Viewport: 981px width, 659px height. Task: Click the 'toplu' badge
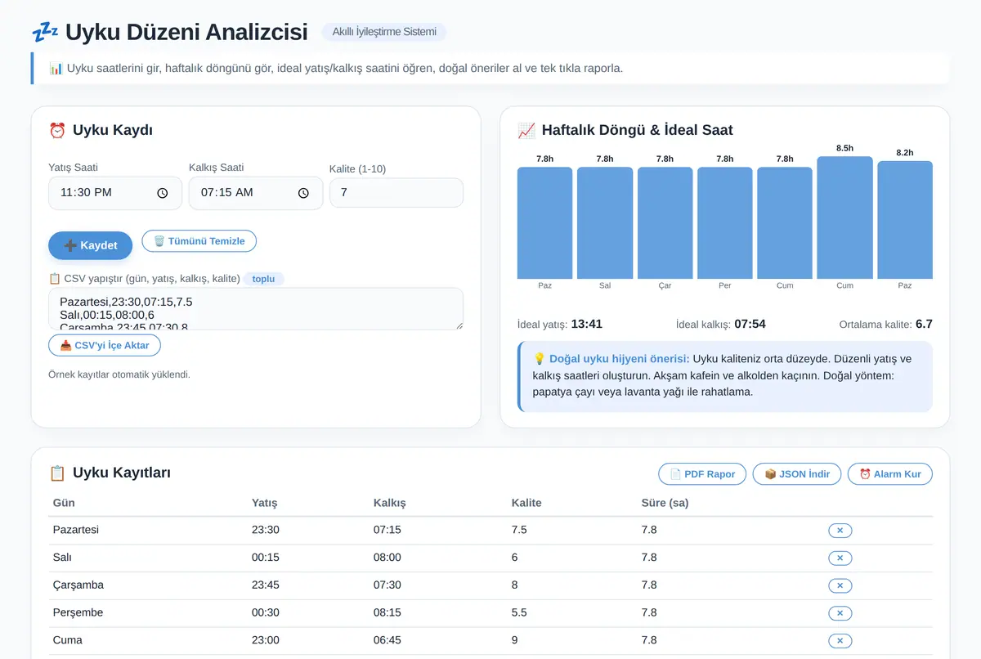[264, 279]
